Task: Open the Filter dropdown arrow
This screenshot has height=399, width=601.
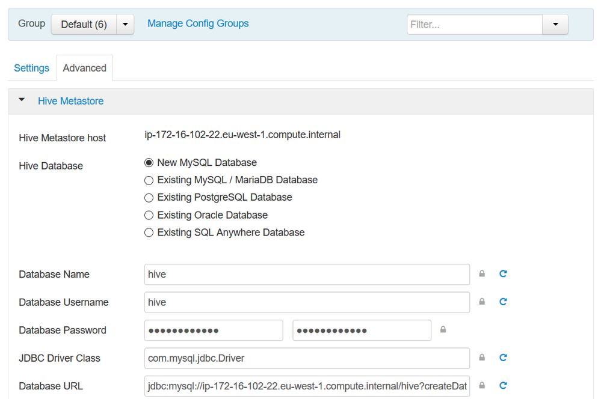Action: pyautogui.click(x=555, y=25)
